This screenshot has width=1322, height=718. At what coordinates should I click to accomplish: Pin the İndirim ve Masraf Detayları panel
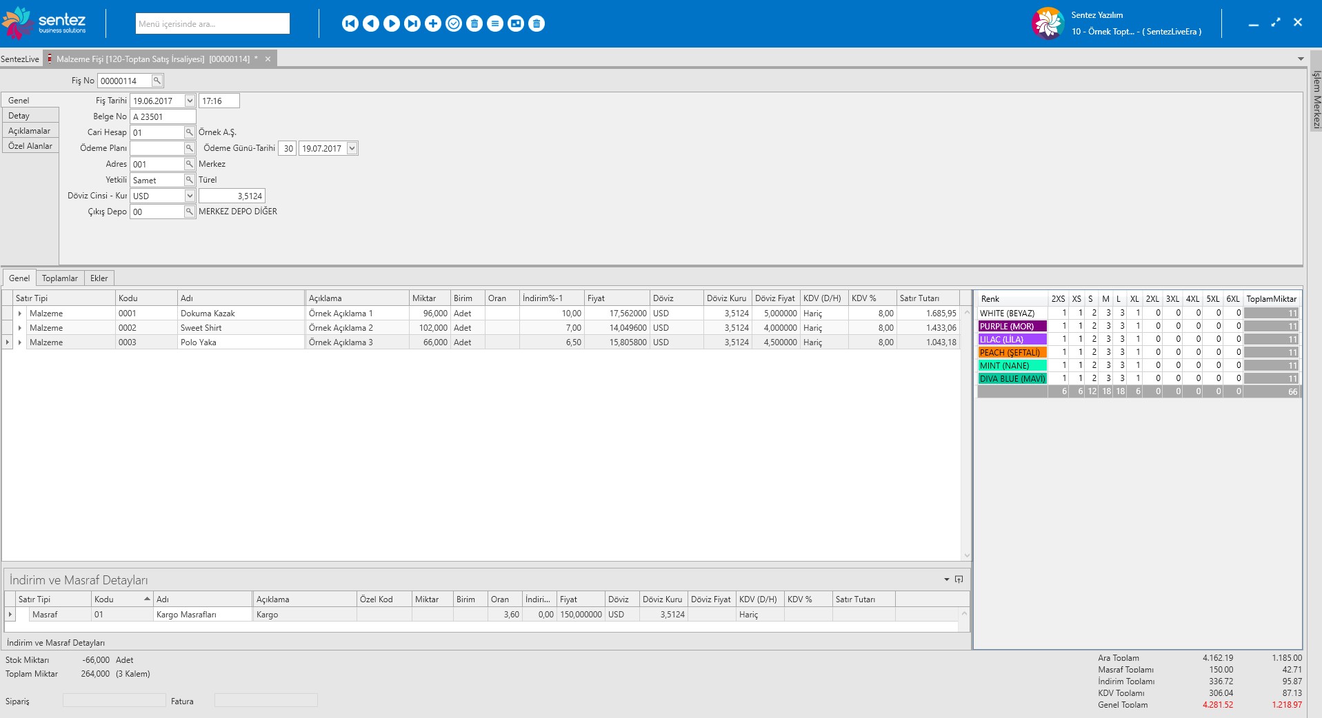tap(959, 579)
